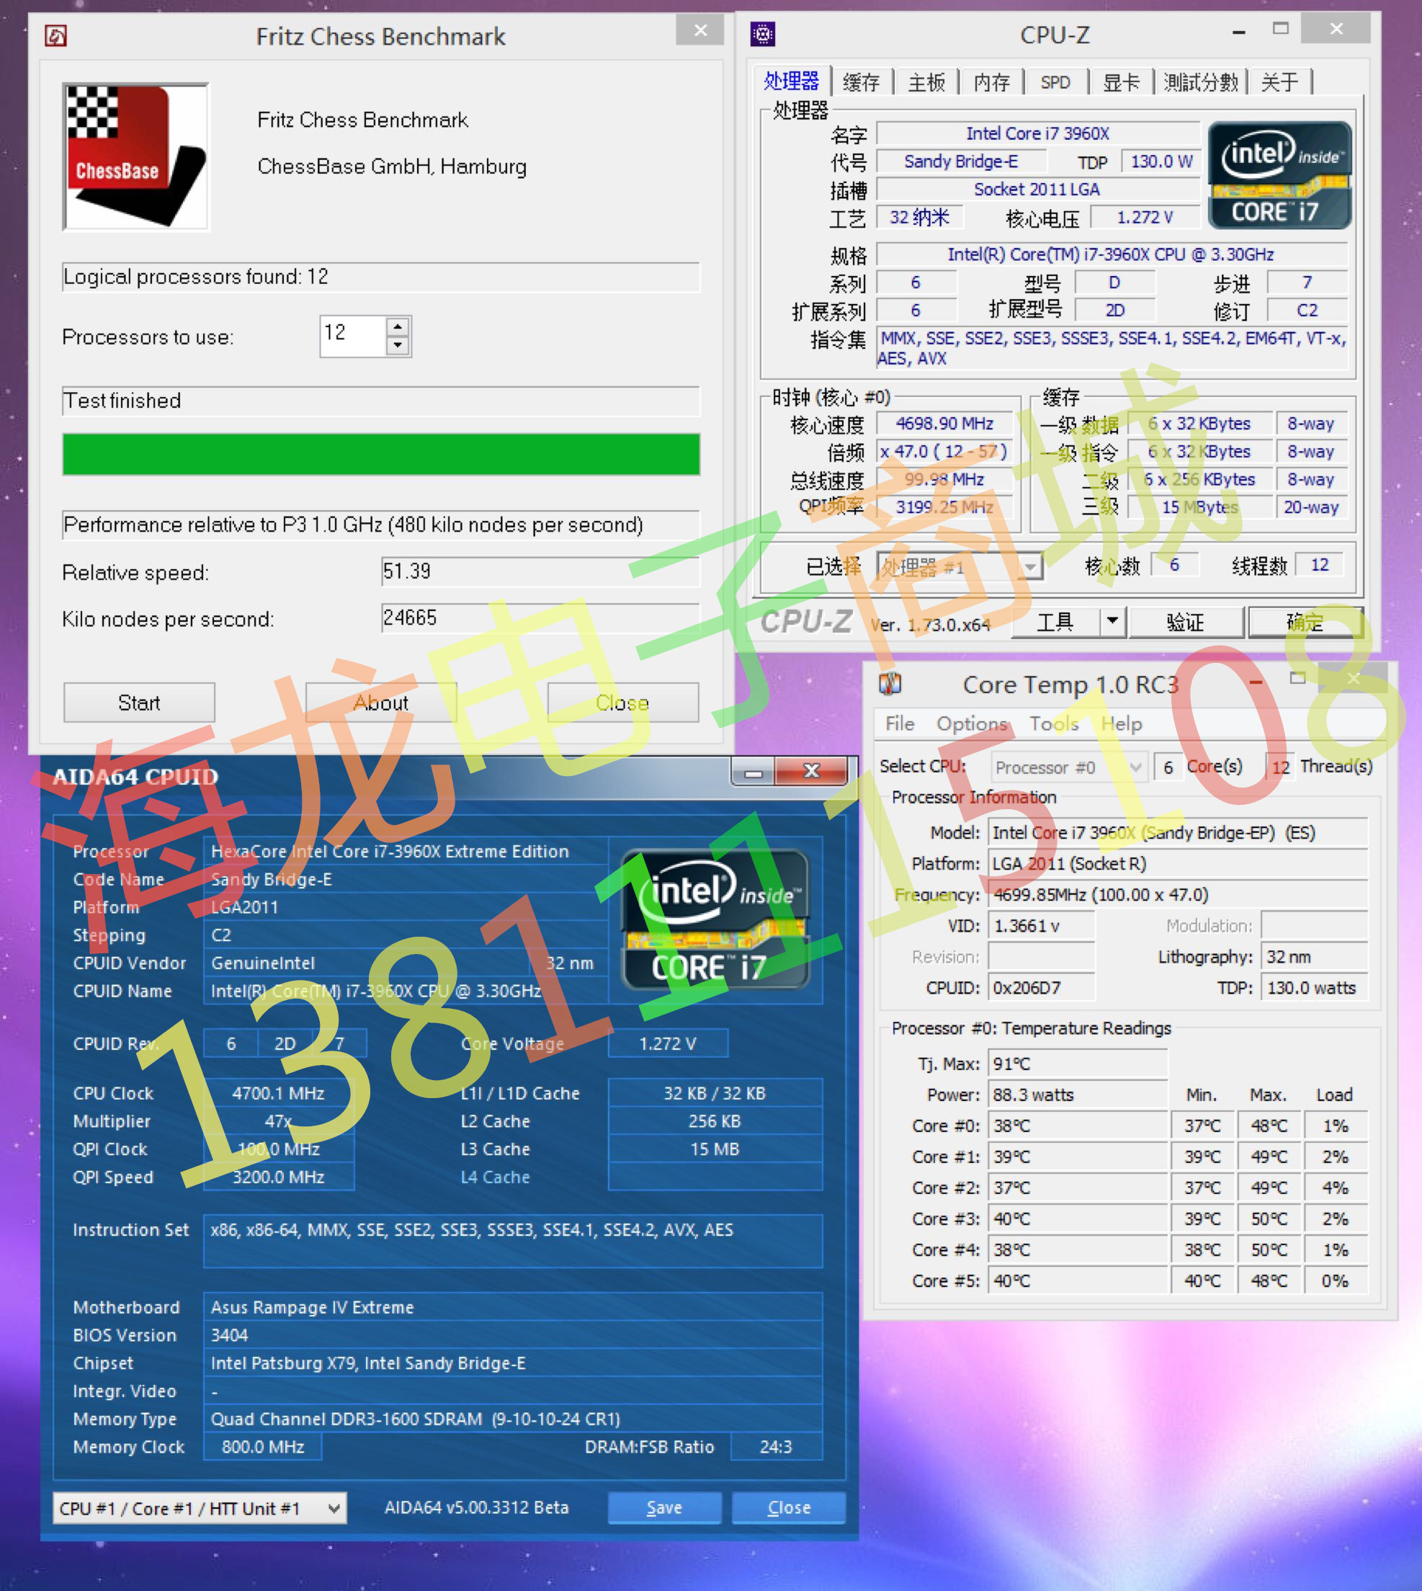This screenshot has width=1422, height=1591.
Task: Close the AIDA64 CPUID window with red X
Action: pyautogui.click(x=811, y=772)
